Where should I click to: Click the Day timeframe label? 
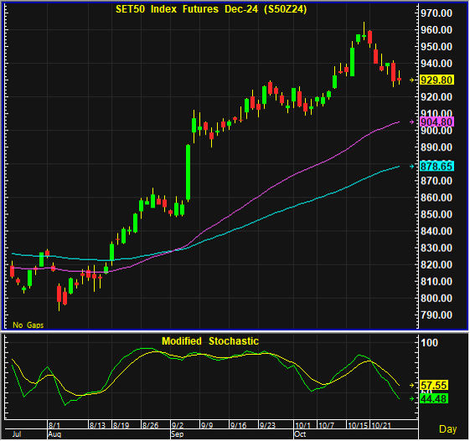point(448,429)
